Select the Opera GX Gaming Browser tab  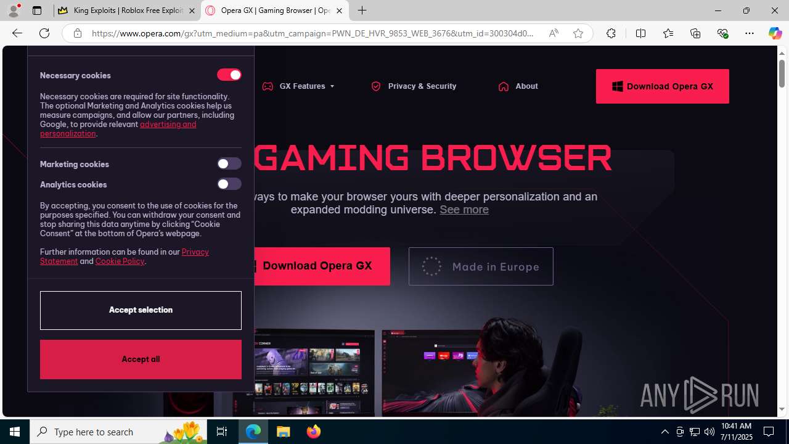click(274, 10)
